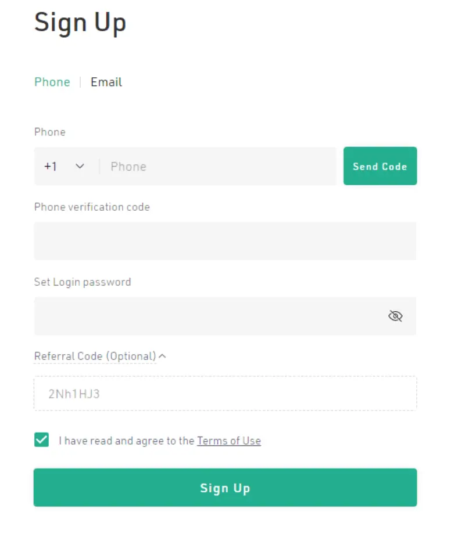
Task: Submit the form with the Sign Up button
Action: [x=225, y=488]
